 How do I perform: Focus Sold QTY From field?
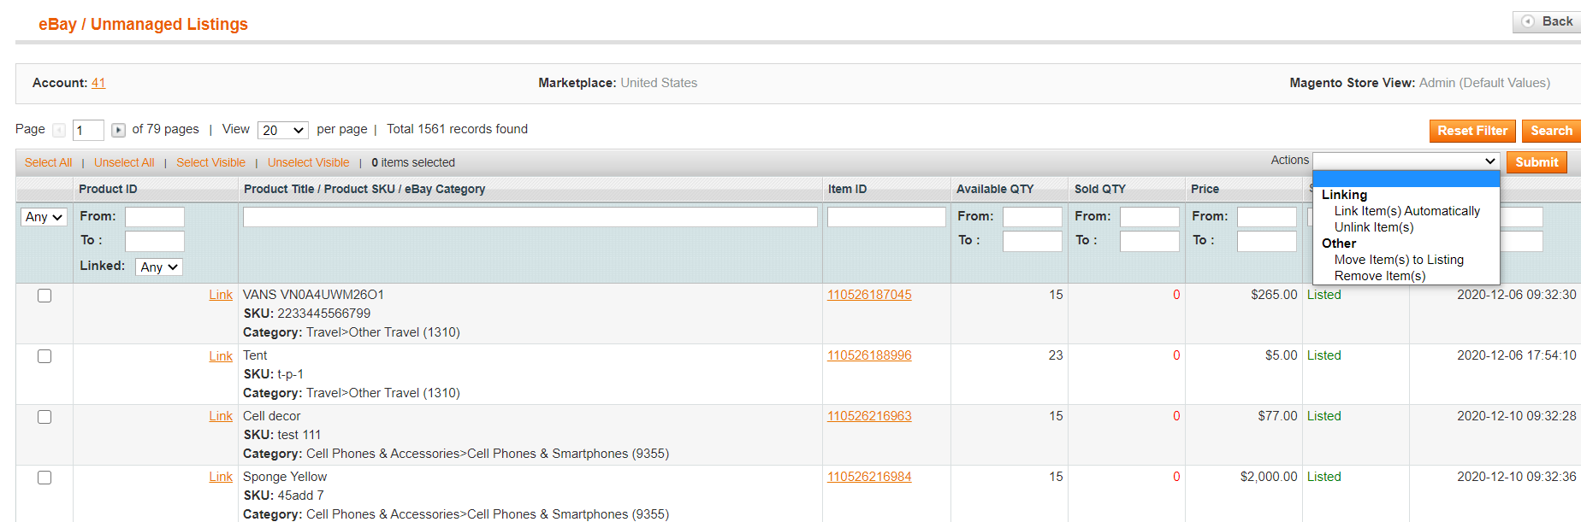pos(1150,217)
